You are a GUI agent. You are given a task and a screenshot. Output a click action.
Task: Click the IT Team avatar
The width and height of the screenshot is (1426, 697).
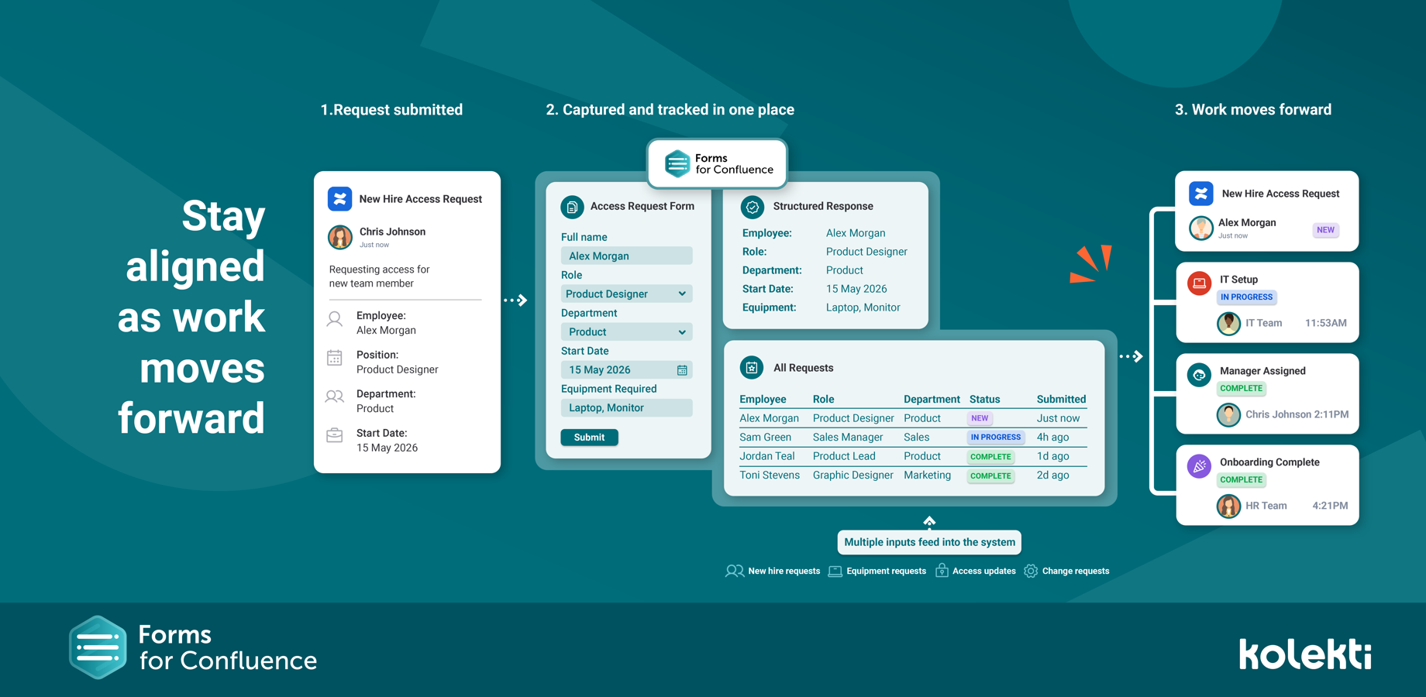[x=1228, y=324]
